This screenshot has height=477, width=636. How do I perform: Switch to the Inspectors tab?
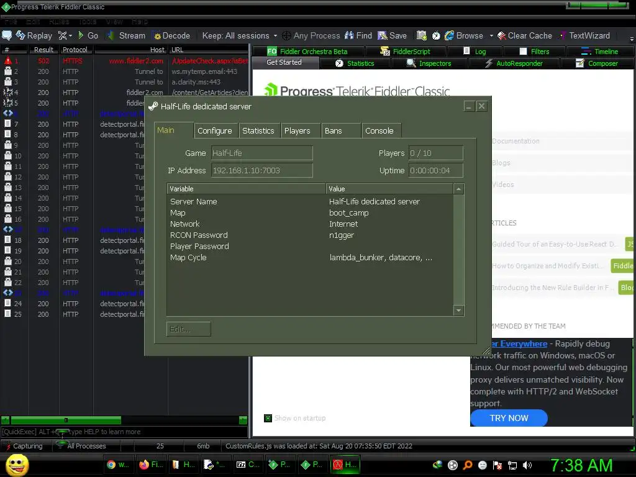[429, 63]
